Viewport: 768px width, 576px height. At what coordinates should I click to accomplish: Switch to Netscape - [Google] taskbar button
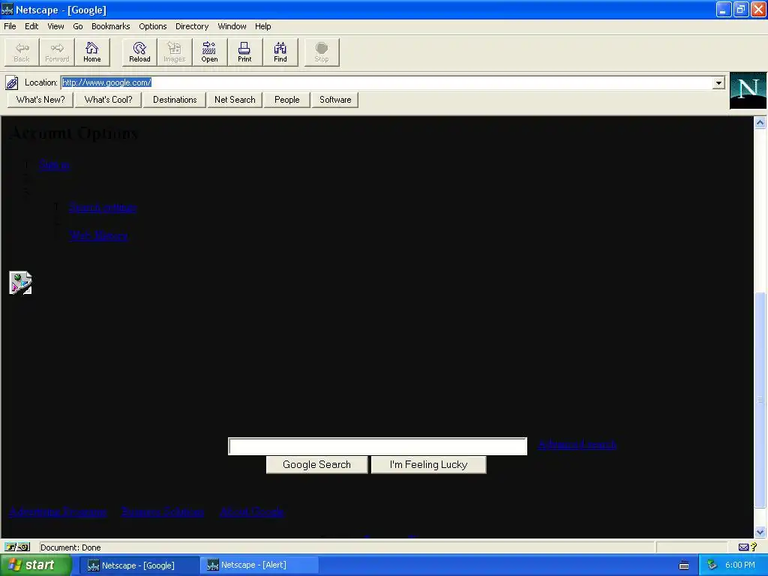coord(139,565)
